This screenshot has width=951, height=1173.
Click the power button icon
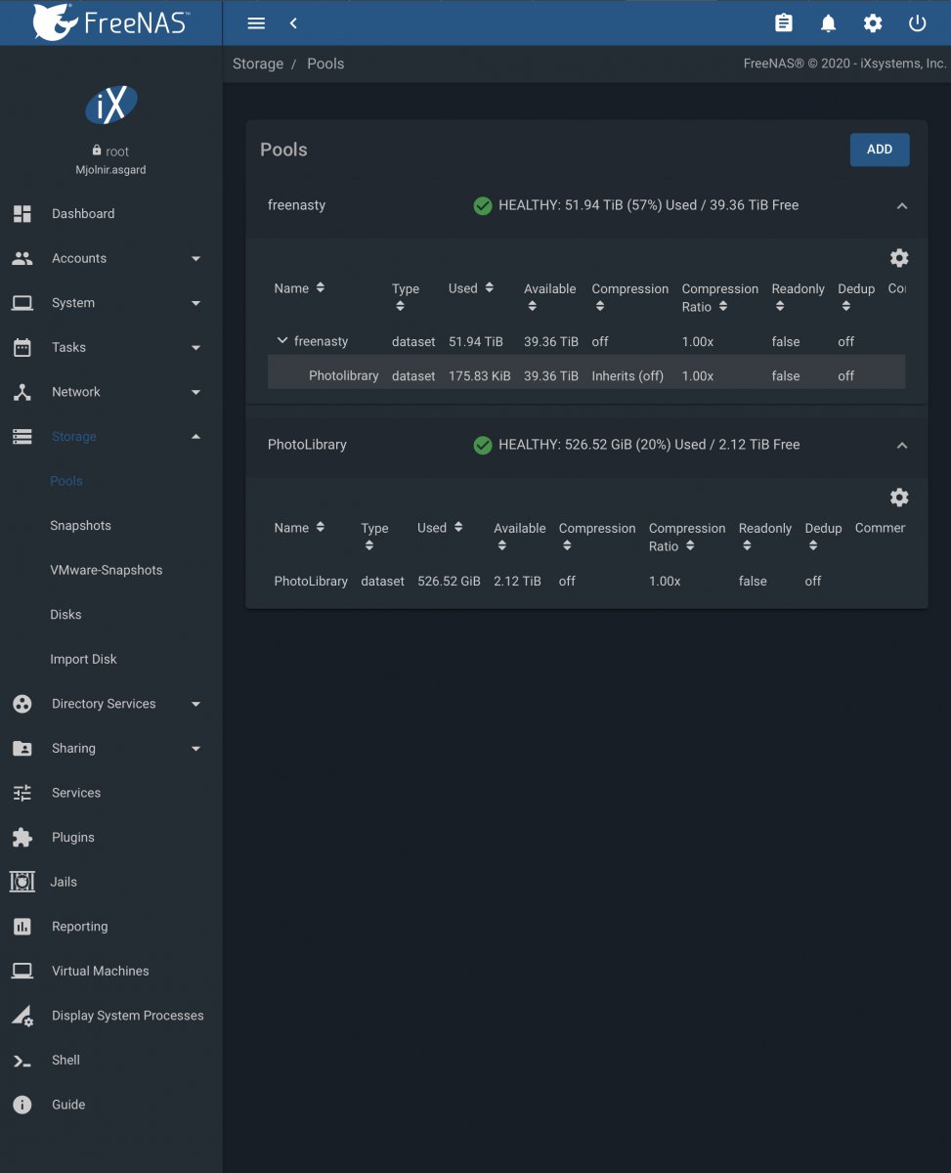pos(917,23)
